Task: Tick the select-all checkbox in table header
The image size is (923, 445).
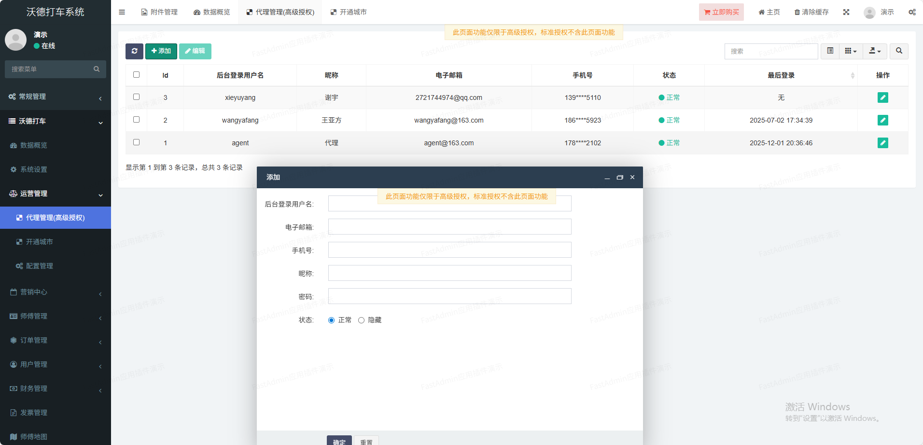Action: tap(136, 75)
